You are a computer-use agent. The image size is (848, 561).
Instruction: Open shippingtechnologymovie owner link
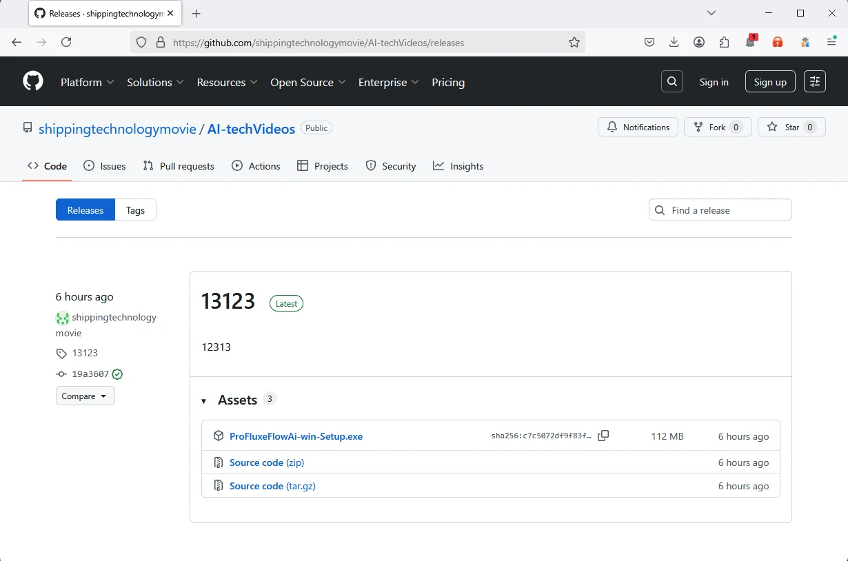click(118, 129)
